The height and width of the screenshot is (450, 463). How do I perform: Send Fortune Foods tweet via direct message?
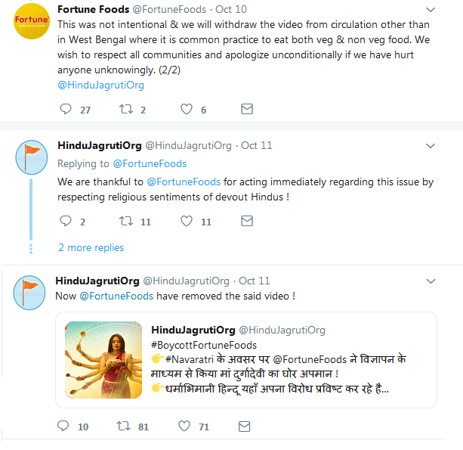(x=246, y=110)
